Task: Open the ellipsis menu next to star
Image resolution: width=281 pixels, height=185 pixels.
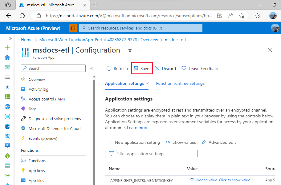Action: 140,50
